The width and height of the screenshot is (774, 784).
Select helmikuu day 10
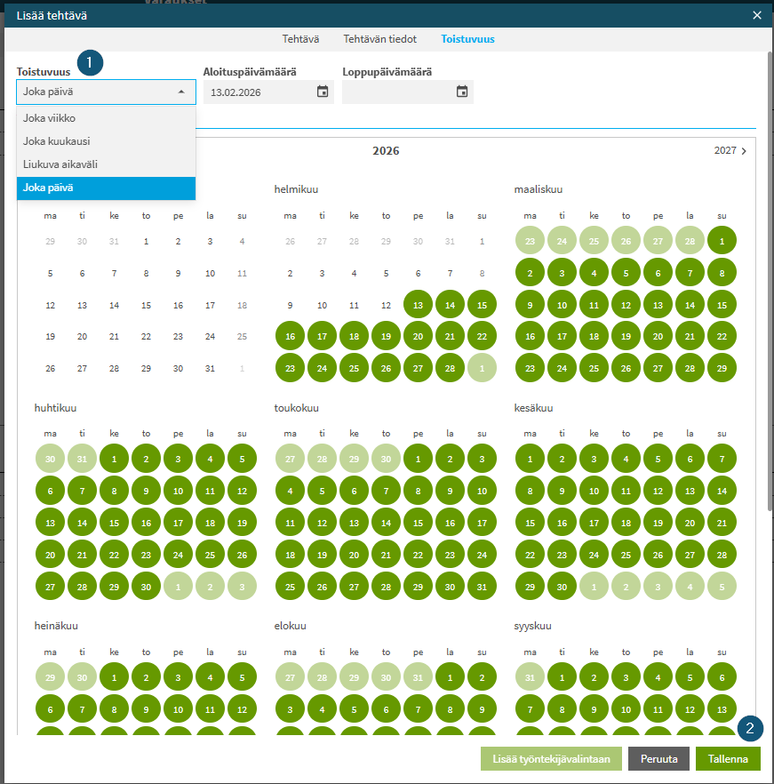(322, 305)
